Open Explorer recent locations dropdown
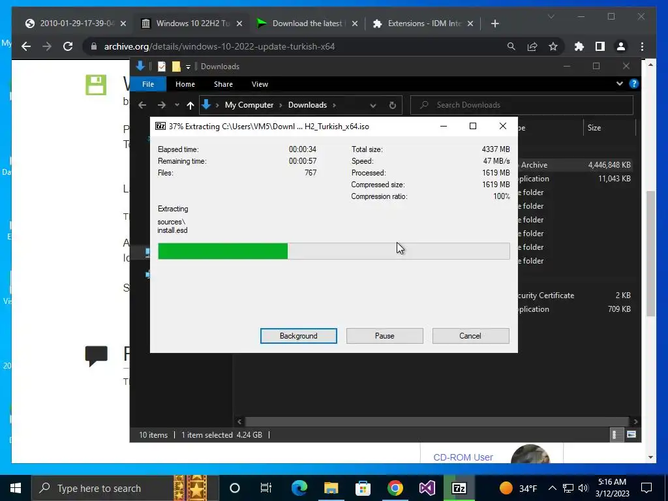This screenshot has width=668, height=501. 177,105
